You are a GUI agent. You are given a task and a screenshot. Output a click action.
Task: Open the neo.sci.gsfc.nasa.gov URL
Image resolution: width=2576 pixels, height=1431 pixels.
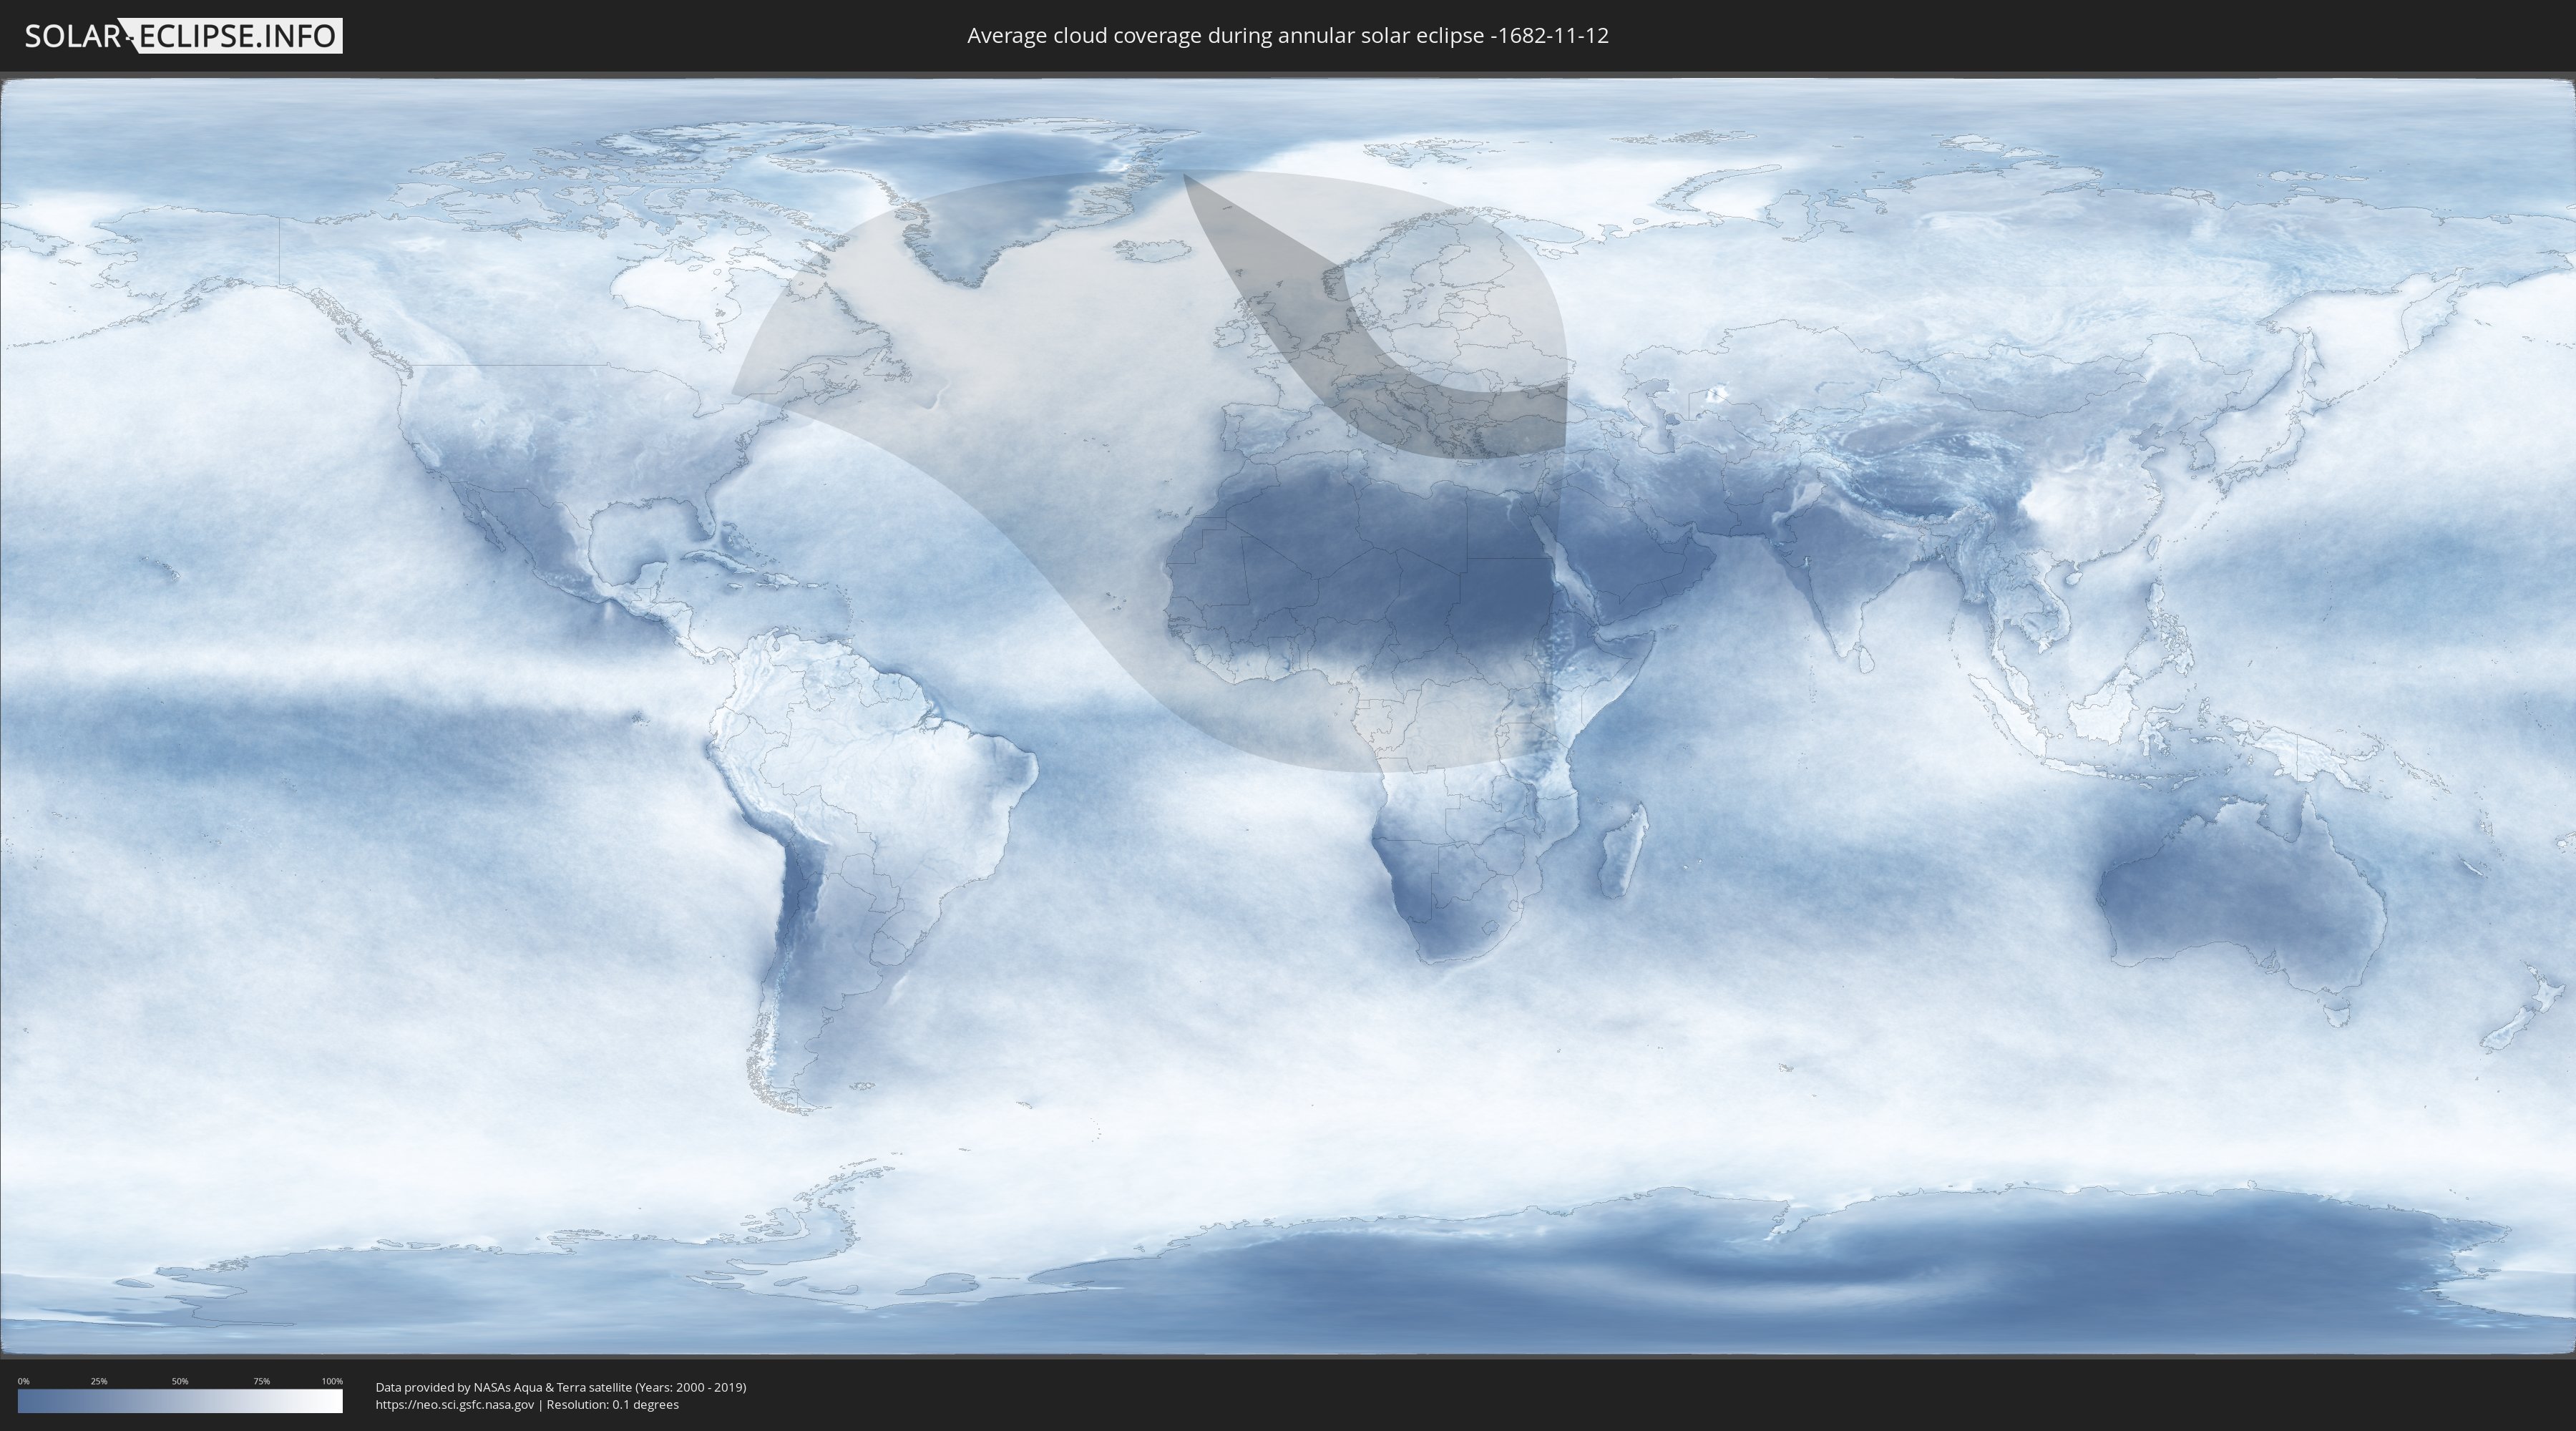point(454,1404)
